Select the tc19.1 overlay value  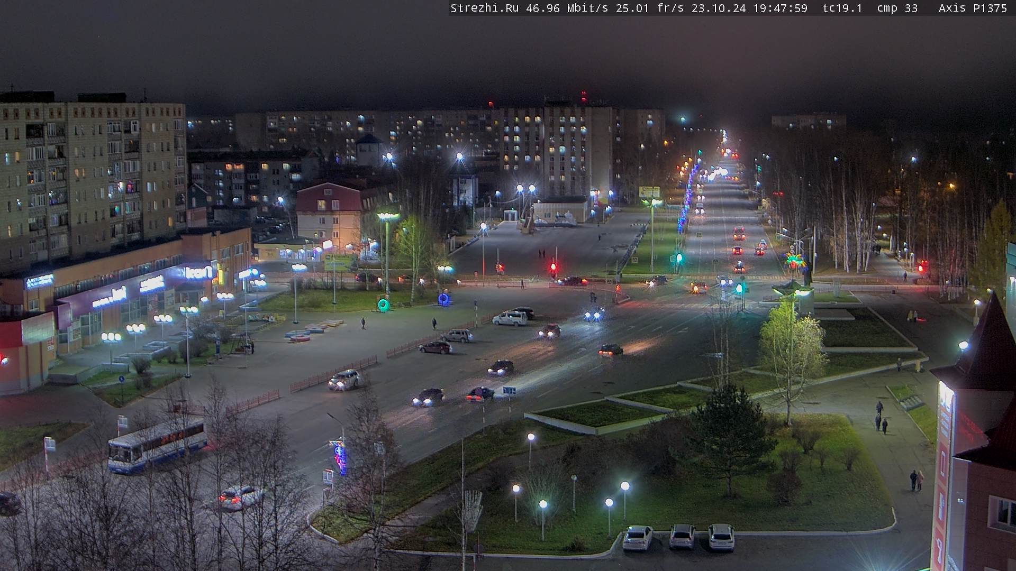coord(842,8)
